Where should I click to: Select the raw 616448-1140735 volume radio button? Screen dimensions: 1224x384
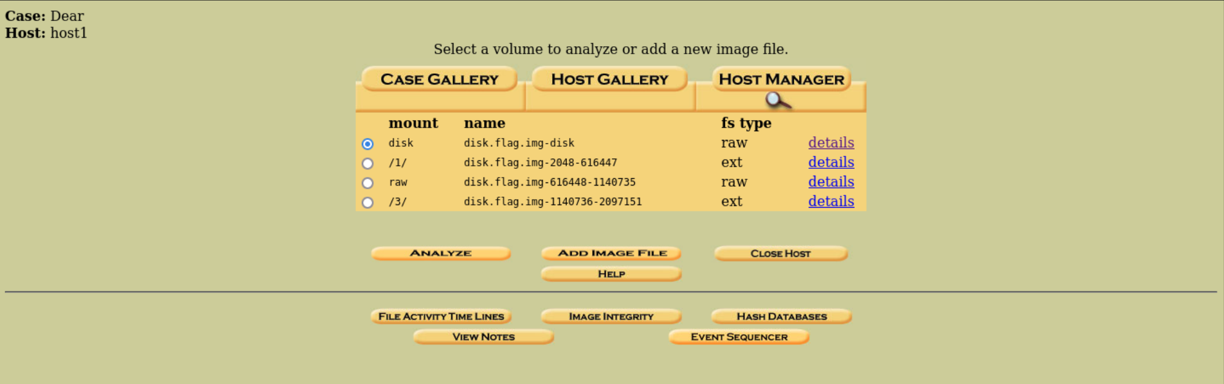click(367, 183)
